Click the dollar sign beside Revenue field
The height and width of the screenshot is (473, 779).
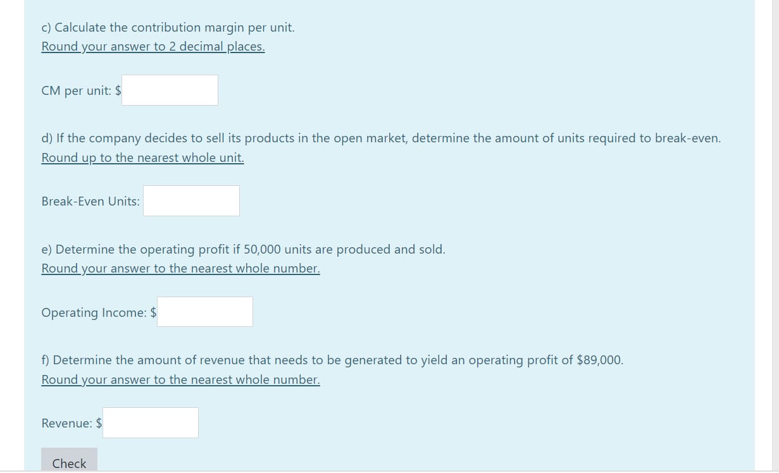[x=98, y=422]
